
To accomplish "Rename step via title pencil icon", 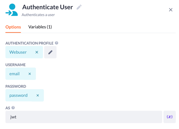I will coord(79,7).
